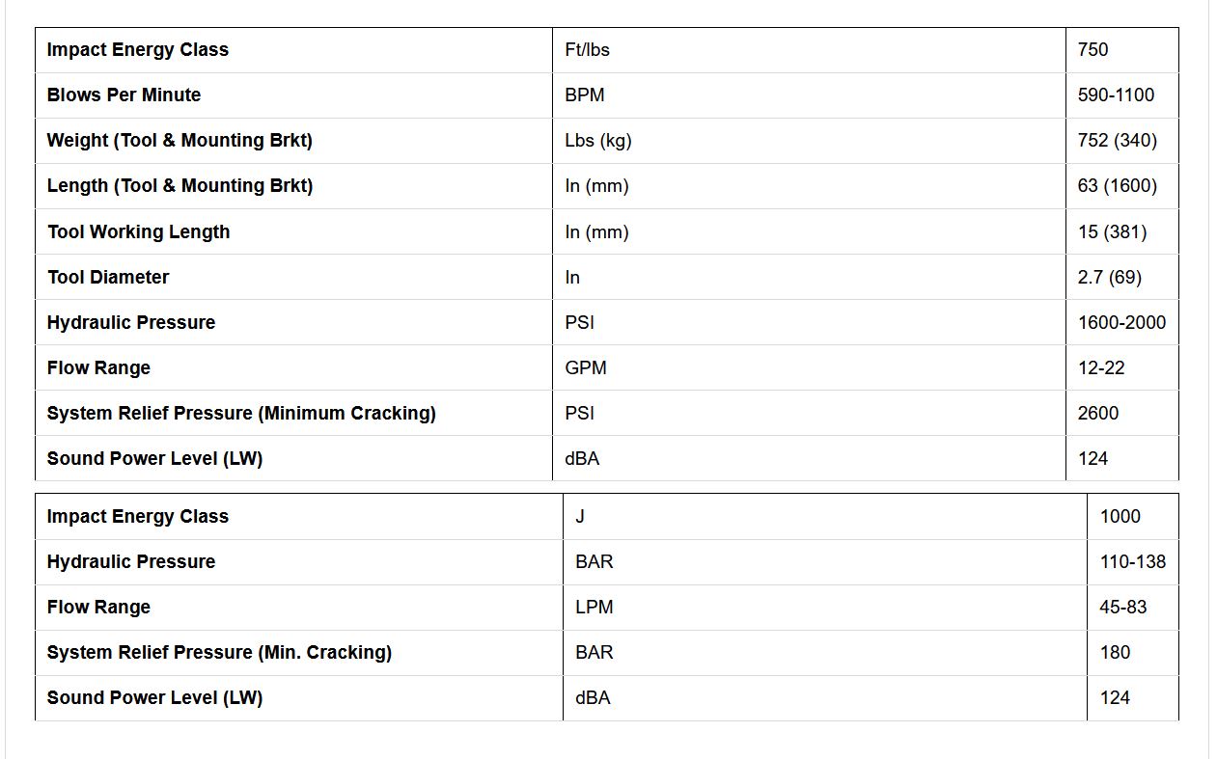The width and height of the screenshot is (1217, 759).
Task: Select the "15 (381)" value cell
Action: click(1112, 232)
